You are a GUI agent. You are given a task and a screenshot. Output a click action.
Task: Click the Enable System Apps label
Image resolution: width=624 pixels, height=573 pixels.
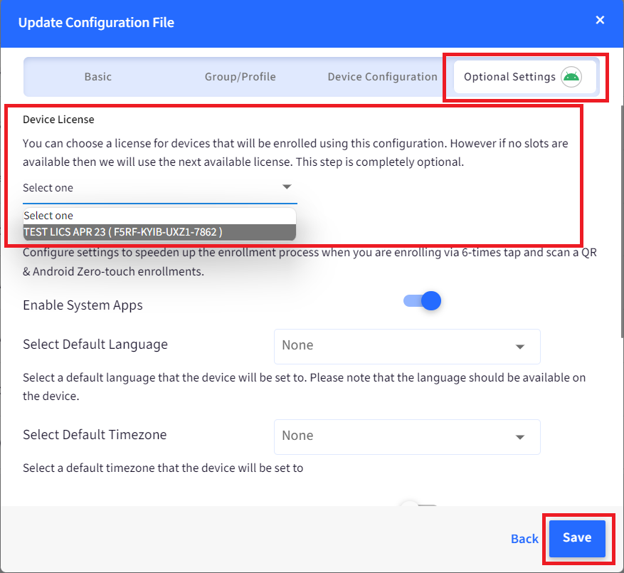(83, 305)
